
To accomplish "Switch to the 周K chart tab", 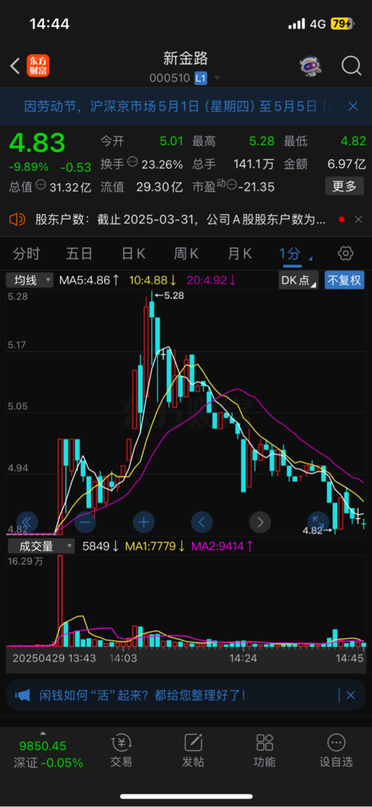I will (x=186, y=253).
